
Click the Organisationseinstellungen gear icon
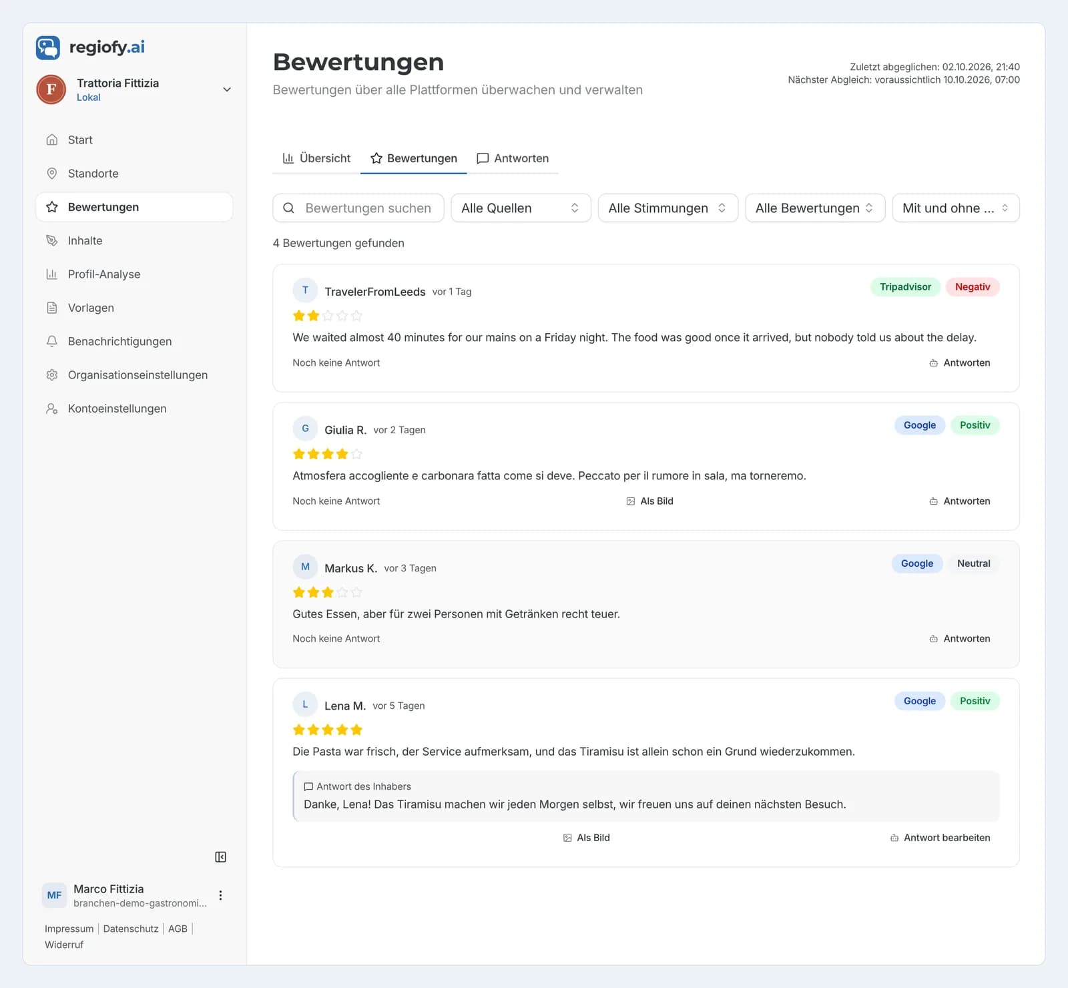(52, 375)
